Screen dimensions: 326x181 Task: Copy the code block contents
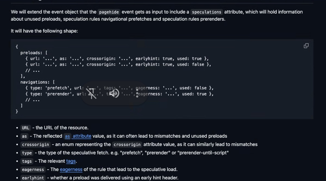306,46
